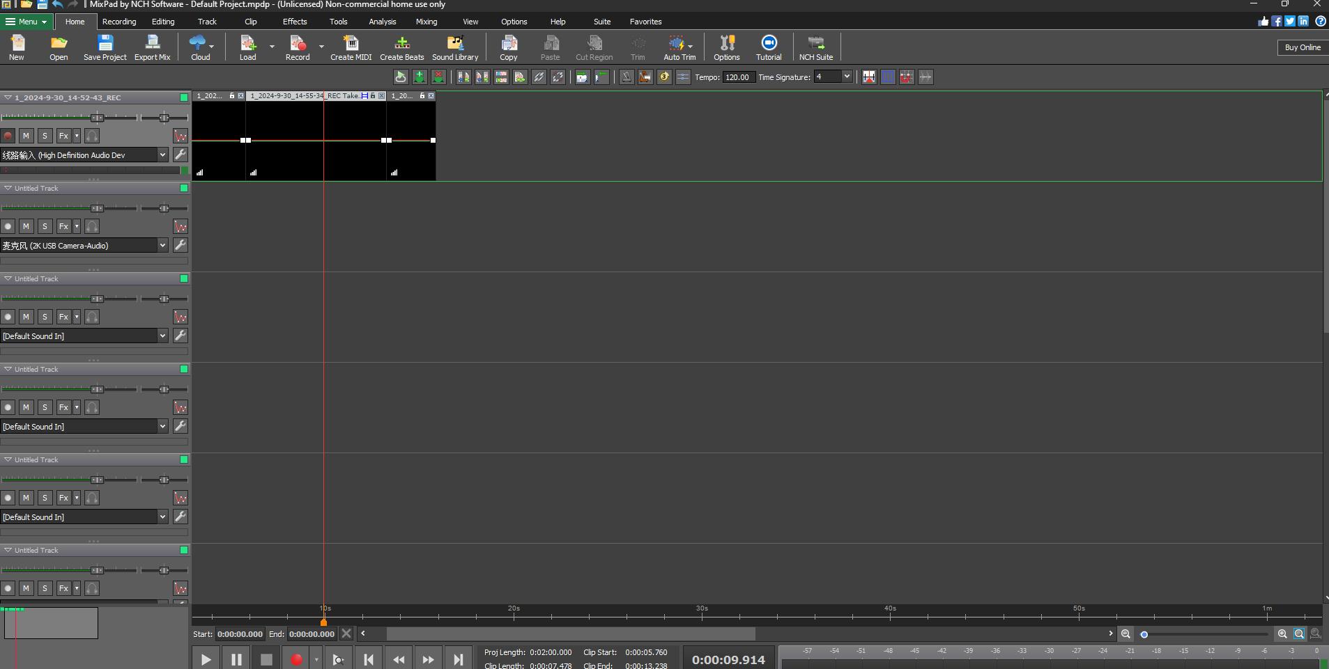1329x669 pixels.
Task: Click the Copy toolbar icon
Action: [508, 47]
